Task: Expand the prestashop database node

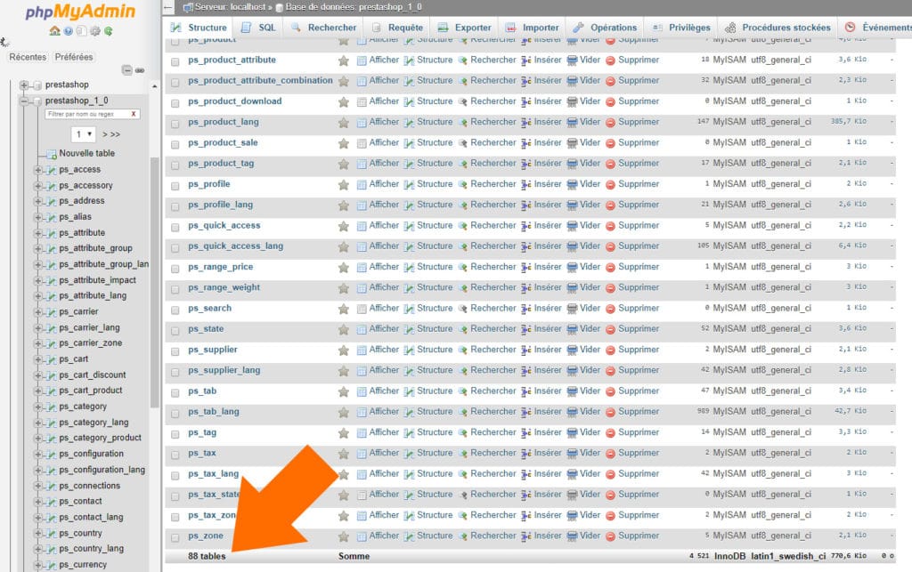Action: coord(24,85)
